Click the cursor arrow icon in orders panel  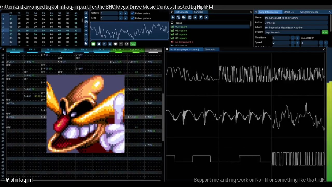[86, 44]
